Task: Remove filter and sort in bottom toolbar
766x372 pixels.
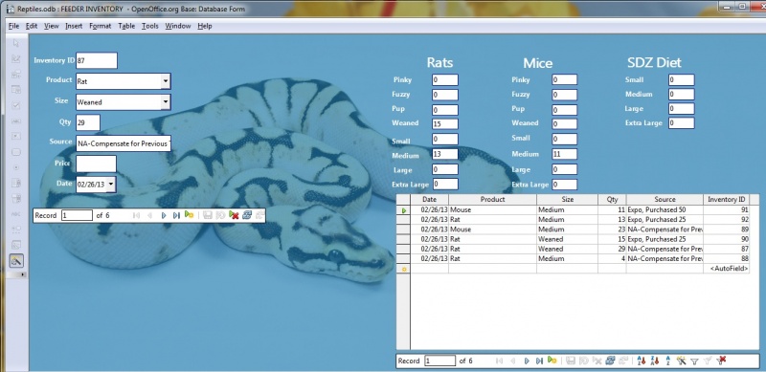Action: point(721,361)
